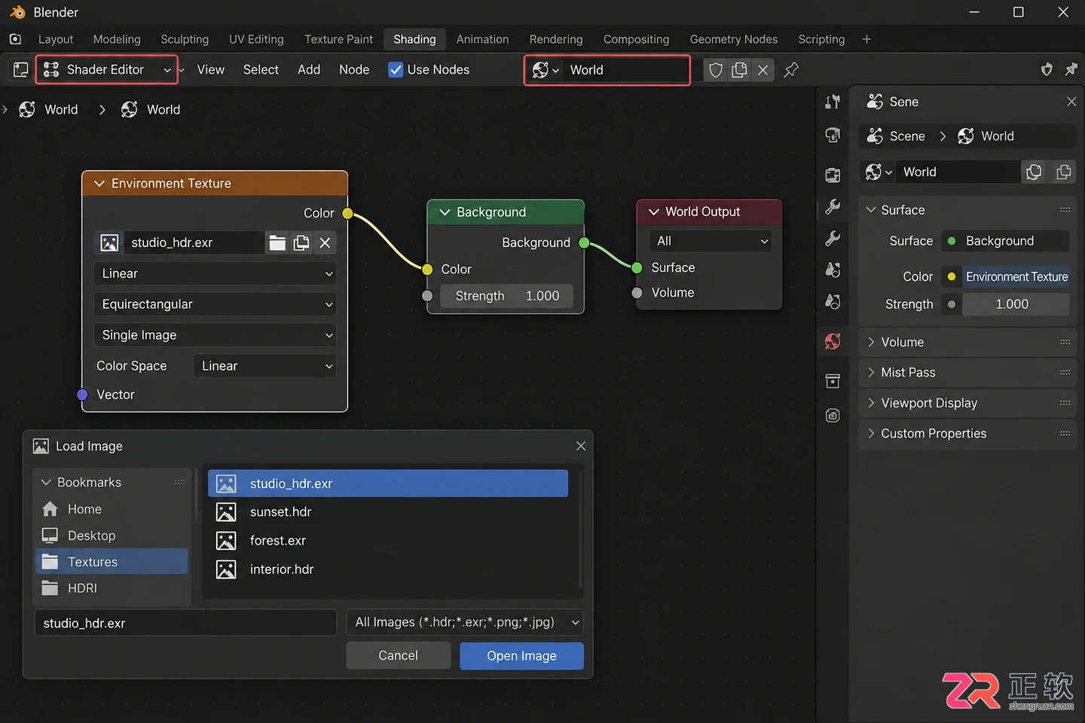Image resolution: width=1085 pixels, height=723 pixels.
Task: Open Single Image source dropdown
Action: pyautogui.click(x=215, y=335)
